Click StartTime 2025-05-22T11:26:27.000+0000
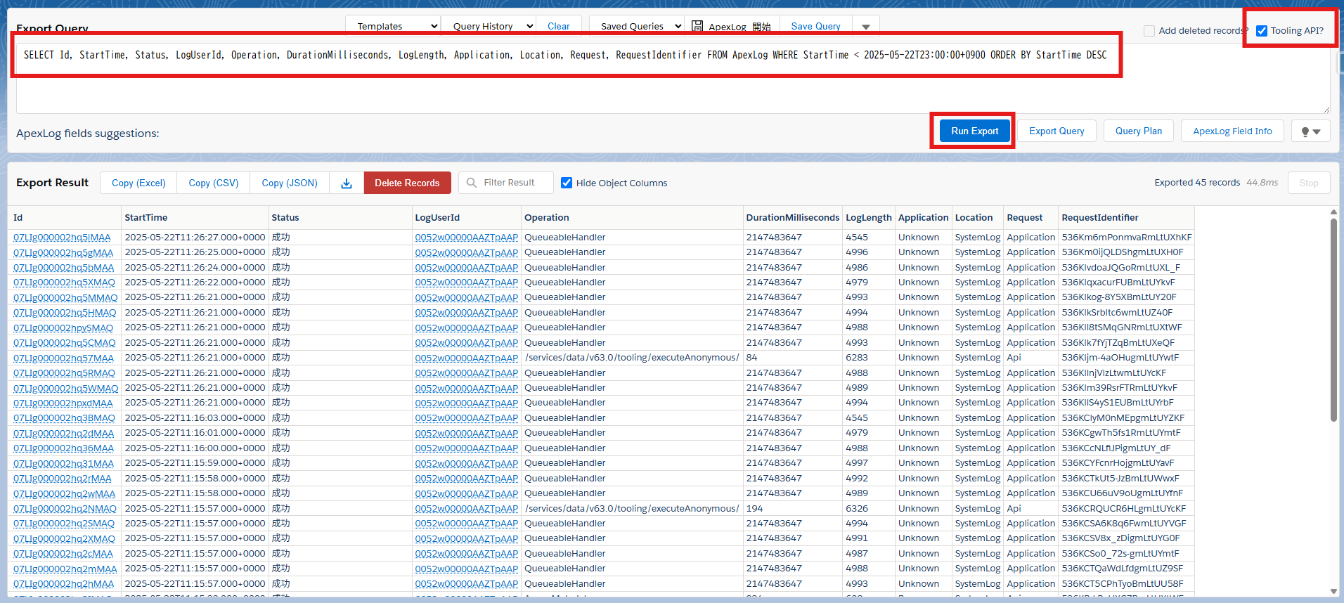This screenshot has height=603, width=1344. 195,238
